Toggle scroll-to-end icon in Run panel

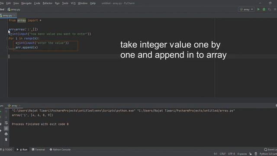tap(6, 128)
